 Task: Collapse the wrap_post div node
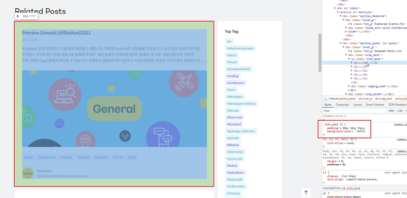coord(346,55)
